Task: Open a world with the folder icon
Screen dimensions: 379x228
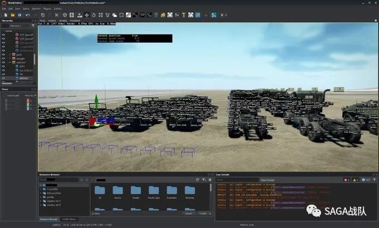Action: (x=13, y=15)
